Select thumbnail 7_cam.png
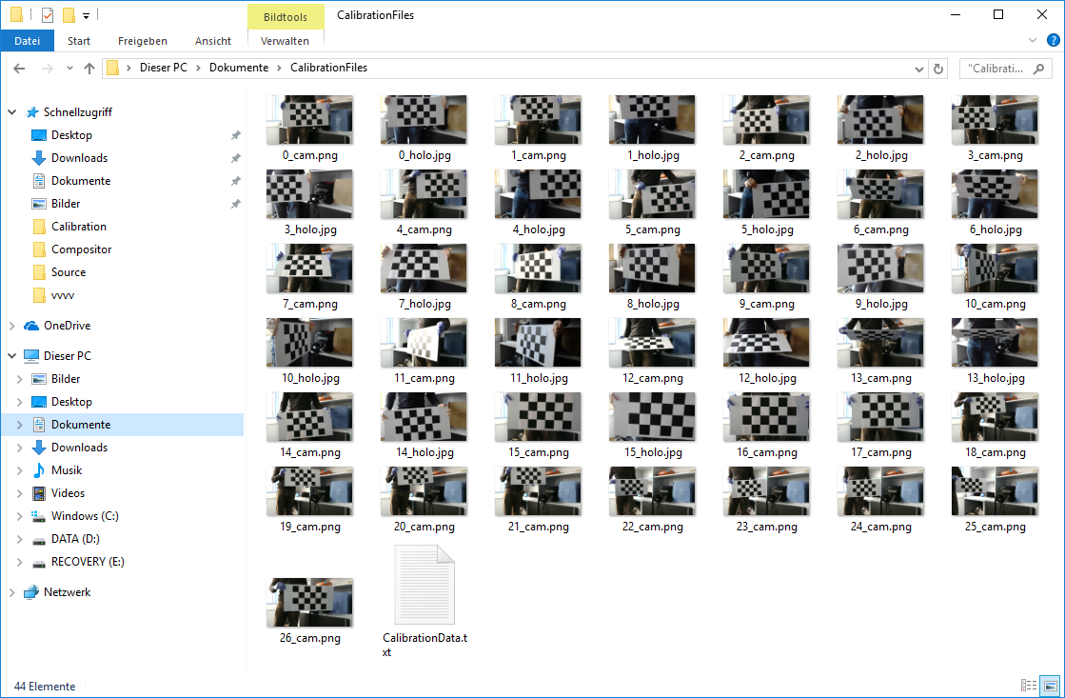The width and height of the screenshot is (1065, 698). [309, 268]
